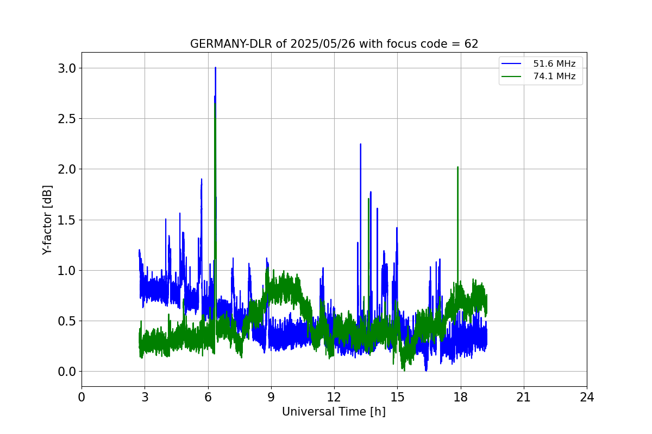Image resolution: width=652 pixels, height=434 pixels.
Task: Click the x-axis tick label 9
Action: pos(271,397)
